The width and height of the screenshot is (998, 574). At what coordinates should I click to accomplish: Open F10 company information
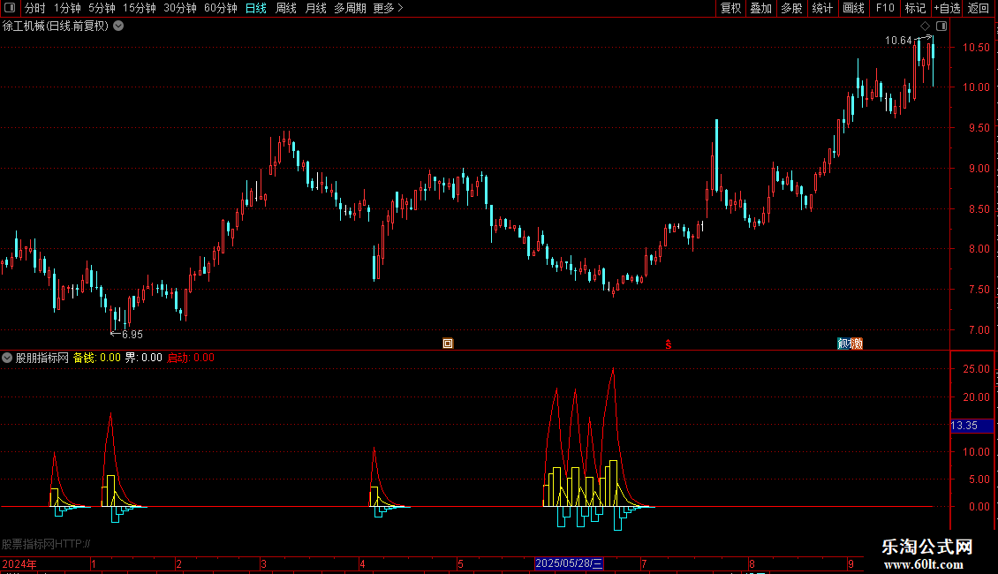[x=885, y=8]
